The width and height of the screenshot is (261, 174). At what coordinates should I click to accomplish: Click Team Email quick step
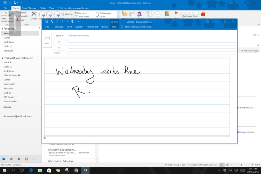[x=82, y=16]
